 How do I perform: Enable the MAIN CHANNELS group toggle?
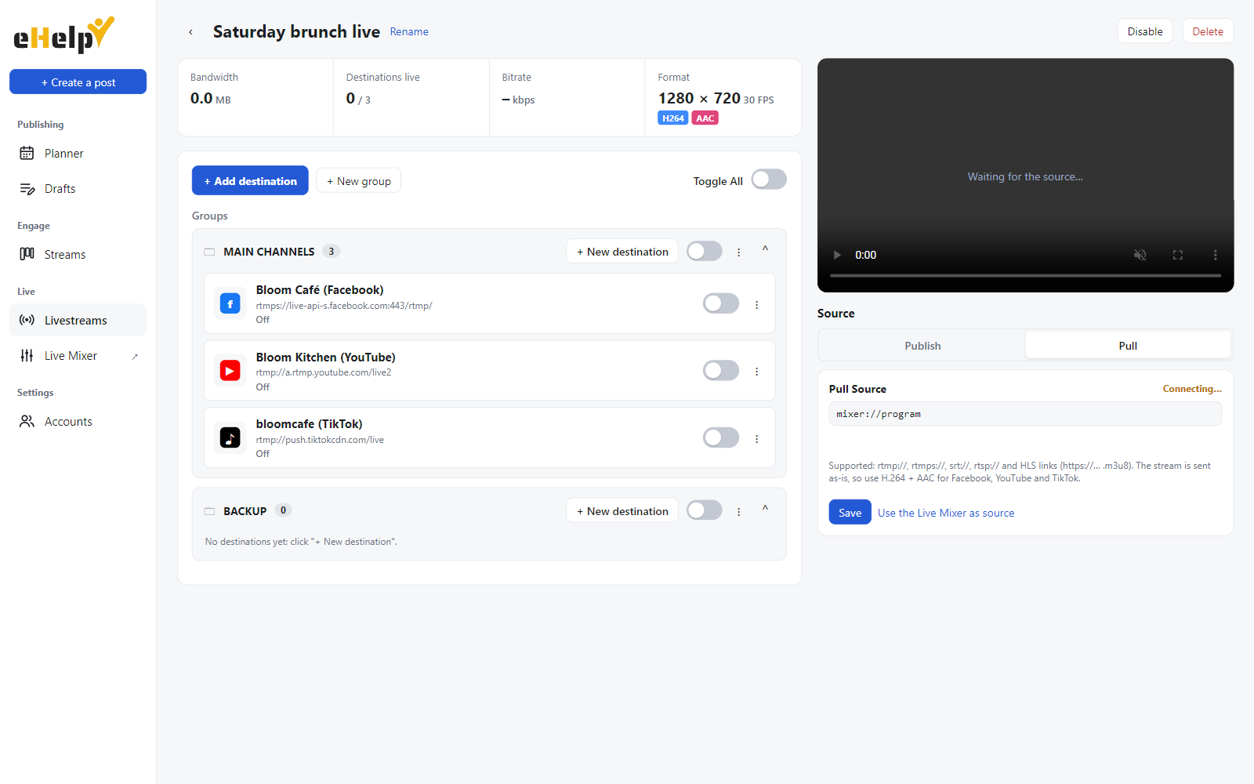pyautogui.click(x=705, y=251)
